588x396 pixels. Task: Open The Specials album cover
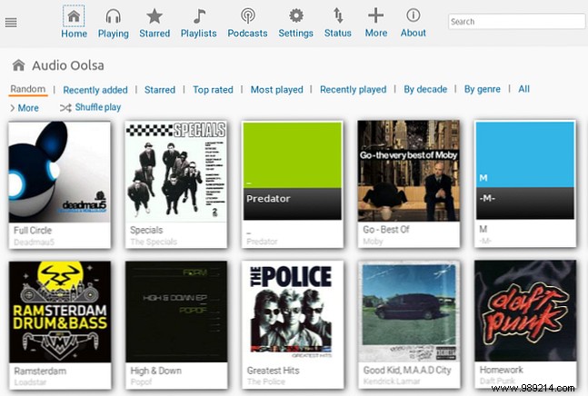176,172
